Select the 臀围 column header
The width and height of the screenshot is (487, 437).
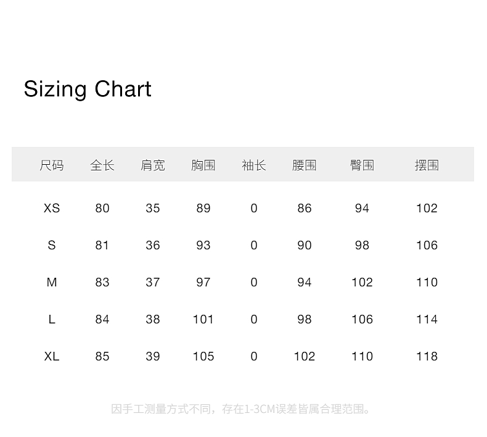coord(362,165)
